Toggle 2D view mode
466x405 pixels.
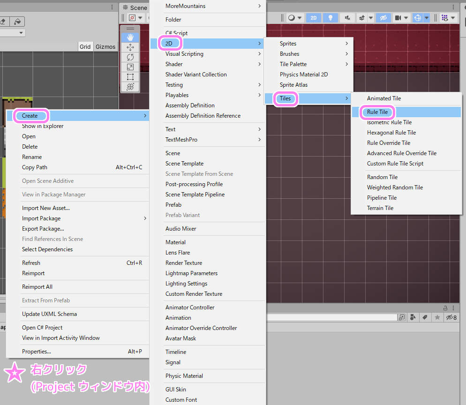(313, 17)
